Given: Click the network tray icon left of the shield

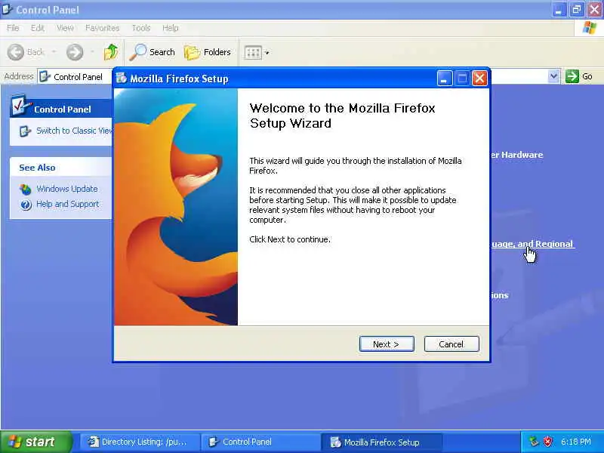Looking at the screenshot, I should coord(534,442).
